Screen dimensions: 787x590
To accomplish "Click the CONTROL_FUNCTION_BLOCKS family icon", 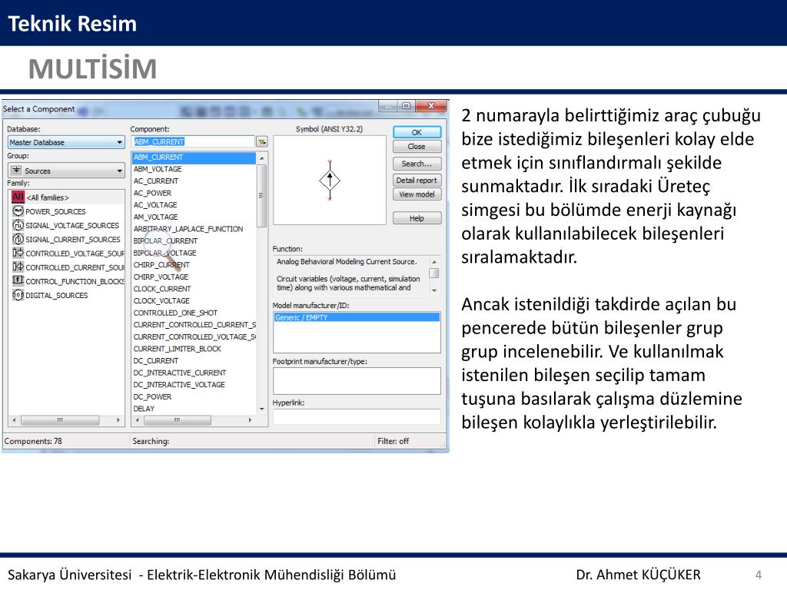I will (18, 280).
